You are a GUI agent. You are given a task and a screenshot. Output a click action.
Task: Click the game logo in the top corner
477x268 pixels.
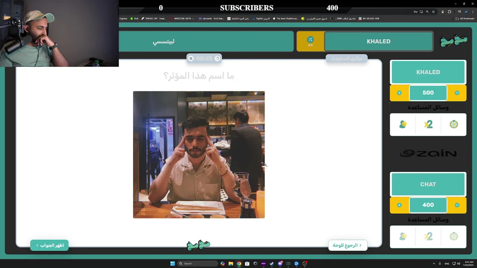point(454,41)
